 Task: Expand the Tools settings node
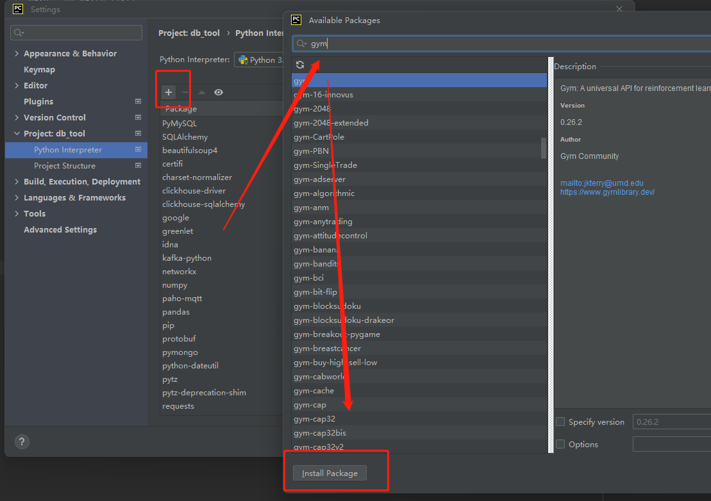[17, 214]
